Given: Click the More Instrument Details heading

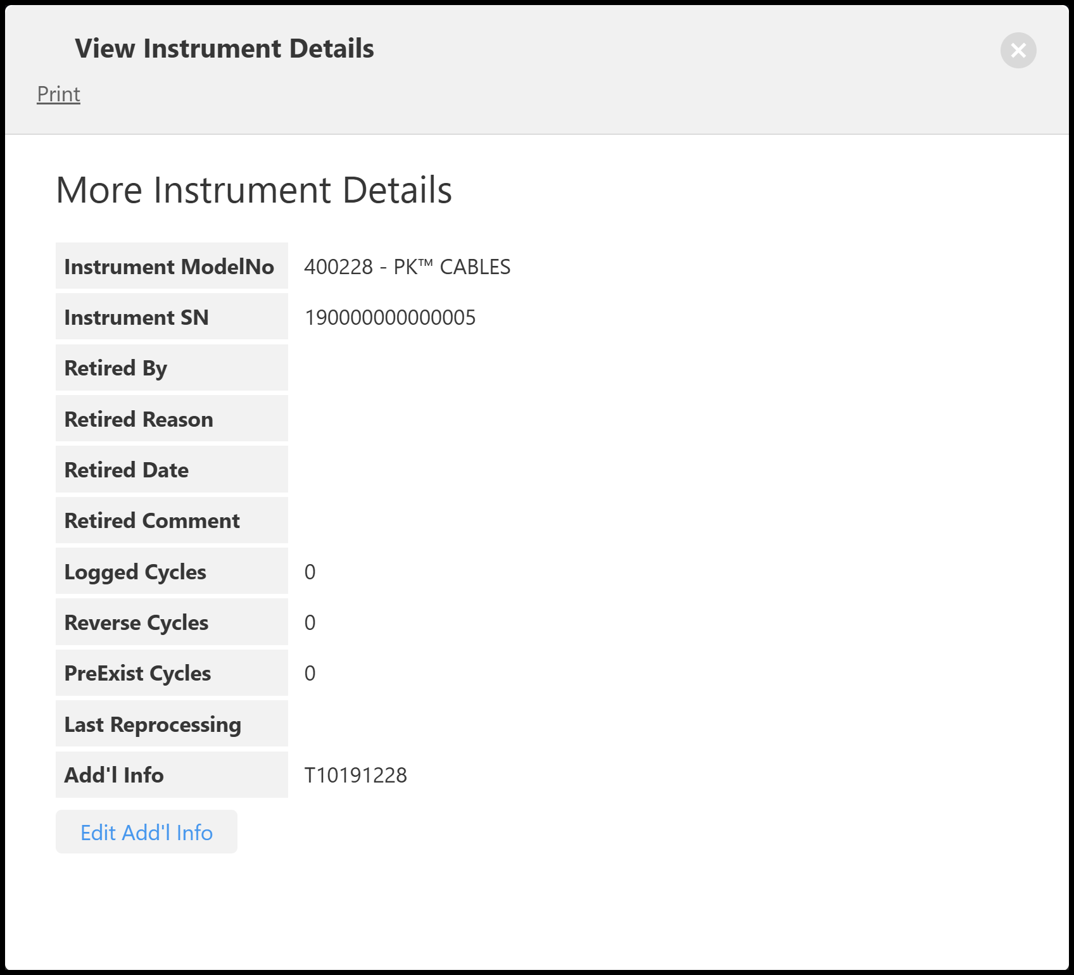Looking at the screenshot, I should point(253,190).
